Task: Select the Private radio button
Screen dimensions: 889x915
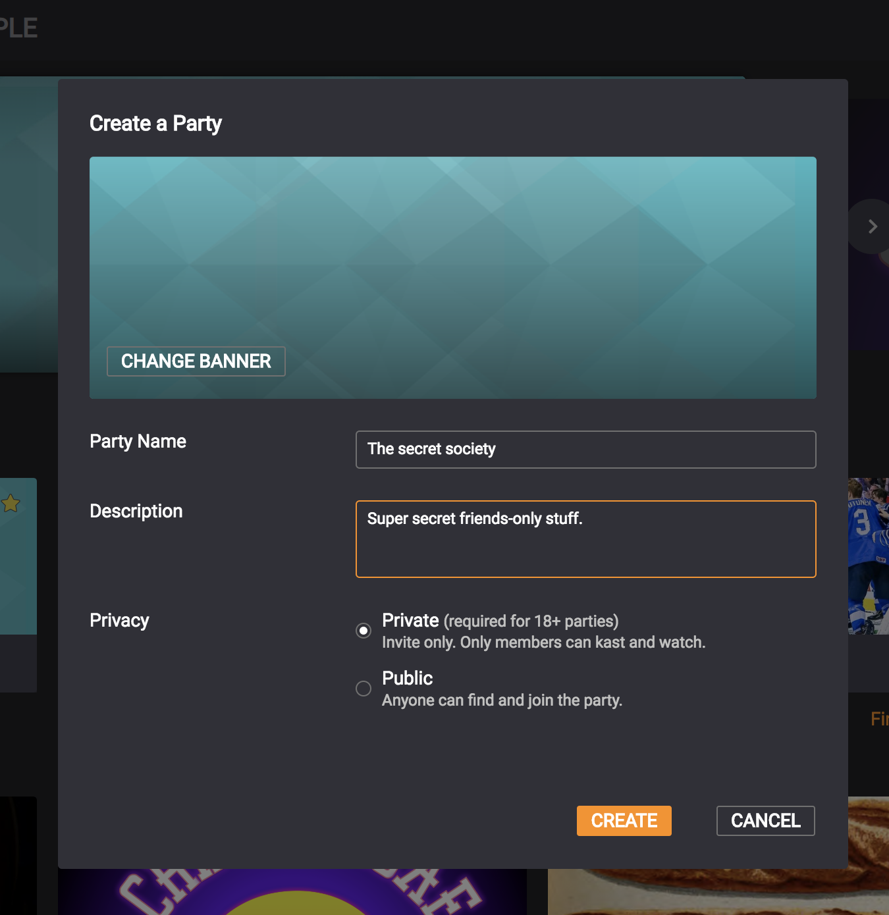Action: [x=364, y=631]
